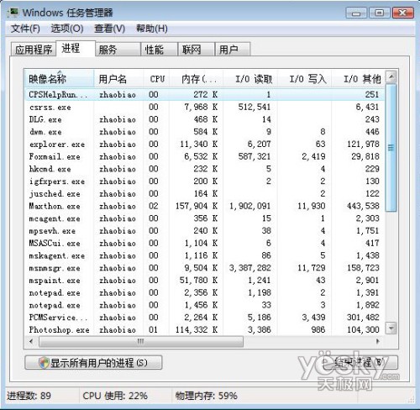Select the mpsevh.exe process
Viewport: 420px width, 410px height.
click(x=204, y=231)
